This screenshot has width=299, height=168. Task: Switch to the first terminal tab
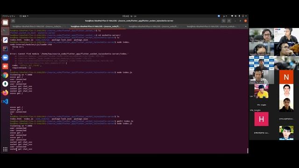point(39,27)
